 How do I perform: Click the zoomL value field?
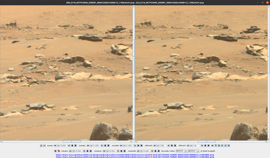[96, 146]
